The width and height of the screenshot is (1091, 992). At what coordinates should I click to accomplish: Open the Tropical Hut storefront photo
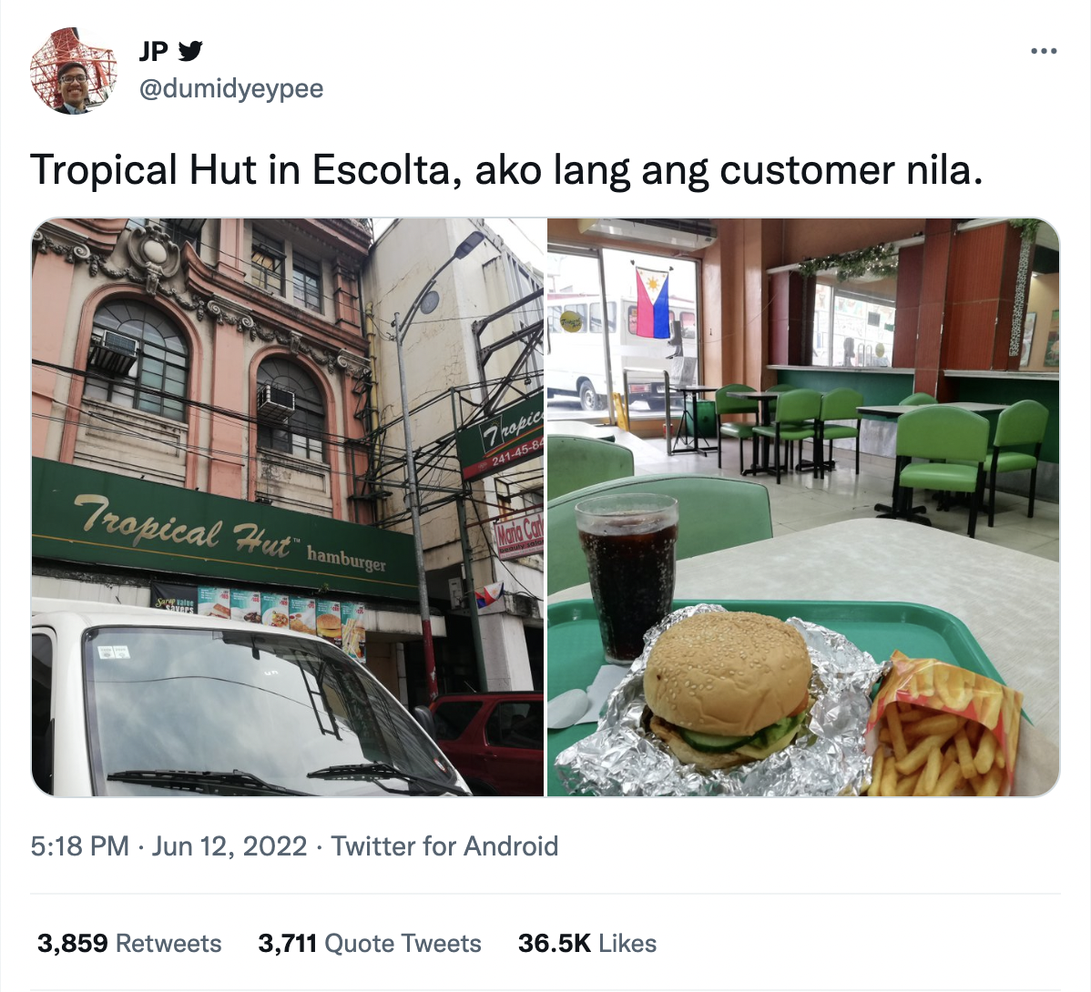(288, 508)
